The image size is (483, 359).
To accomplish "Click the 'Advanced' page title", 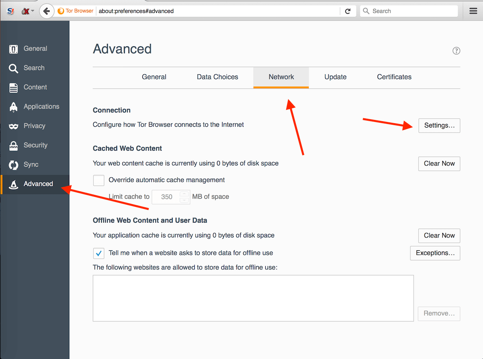I will click(x=122, y=49).
